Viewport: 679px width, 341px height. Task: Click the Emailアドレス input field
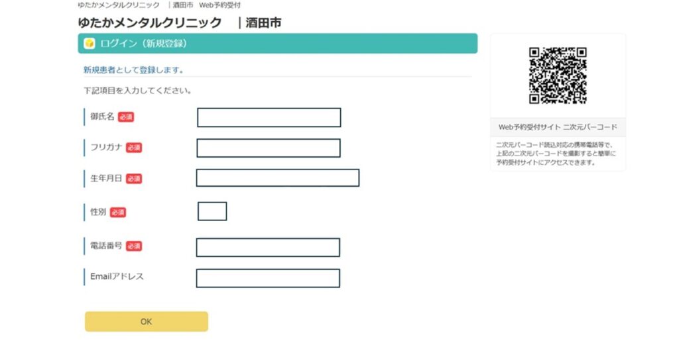tap(268, 278)
